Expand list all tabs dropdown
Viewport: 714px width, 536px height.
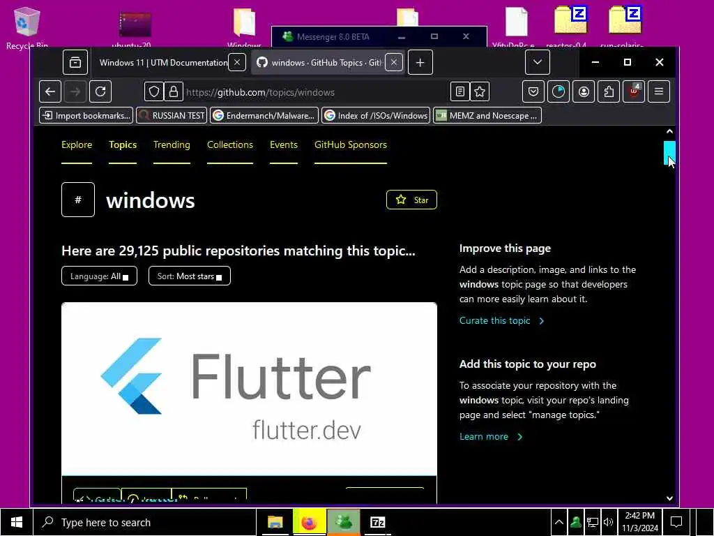pyautogui.click(x=538, y=62)
